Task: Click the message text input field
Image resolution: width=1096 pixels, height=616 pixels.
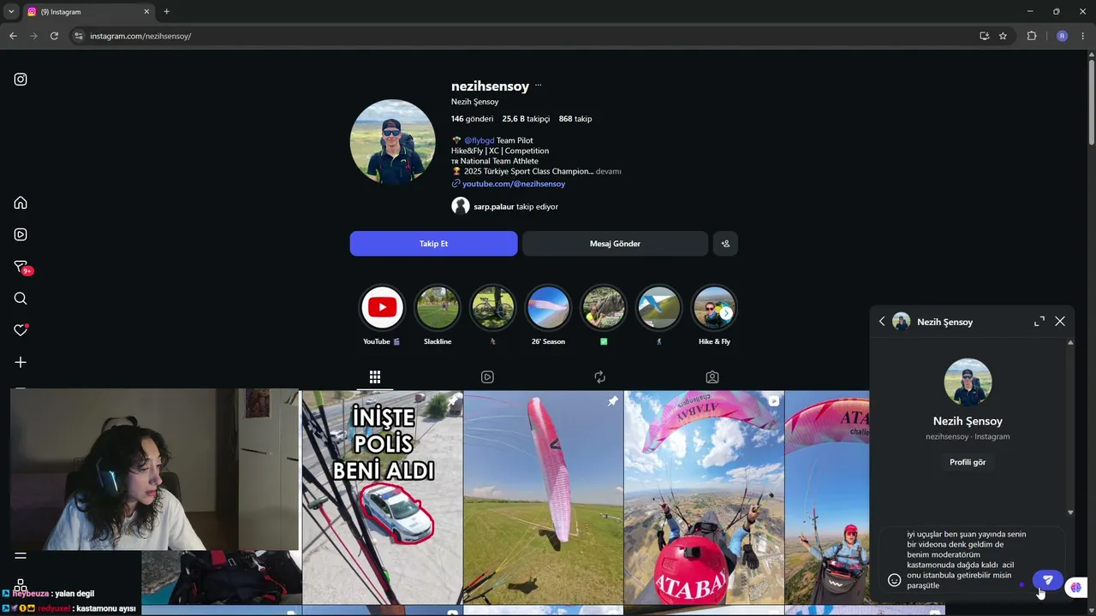Action: [966, 560]
